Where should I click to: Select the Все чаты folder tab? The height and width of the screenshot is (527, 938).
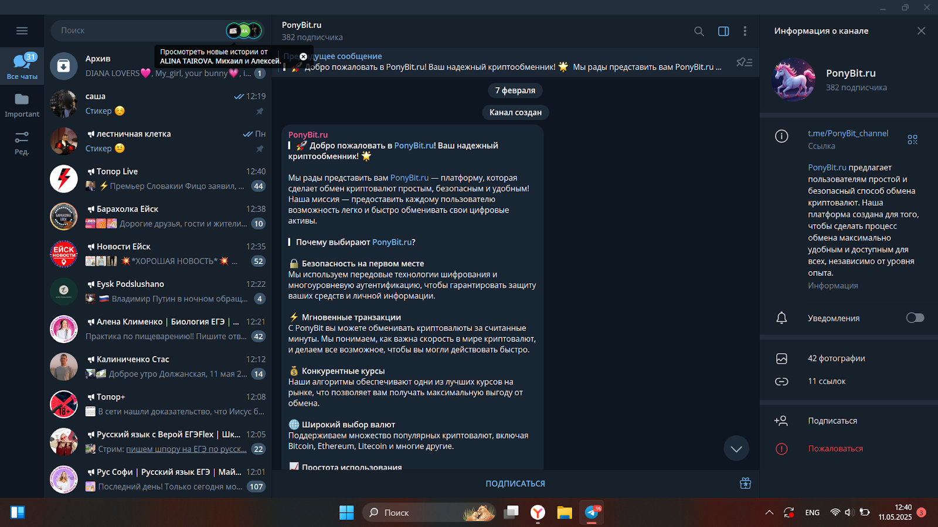(22, 66)
